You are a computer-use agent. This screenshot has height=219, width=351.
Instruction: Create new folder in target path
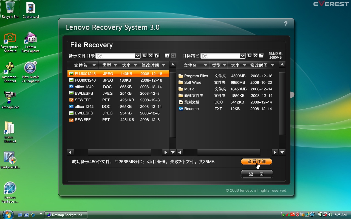click(x=261, y=56)
